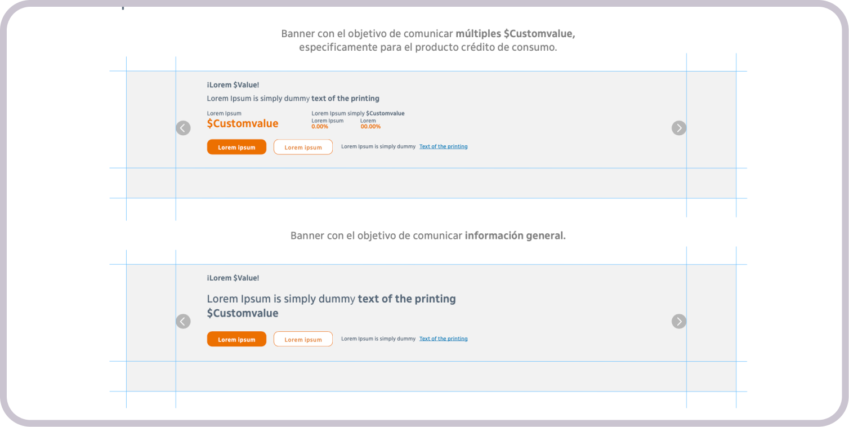Go to previous slide in general information banner
Screen dimensions: 849x427
(183, 322)
